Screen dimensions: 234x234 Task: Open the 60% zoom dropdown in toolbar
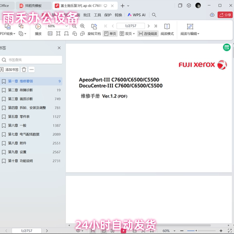click(66, 26)
